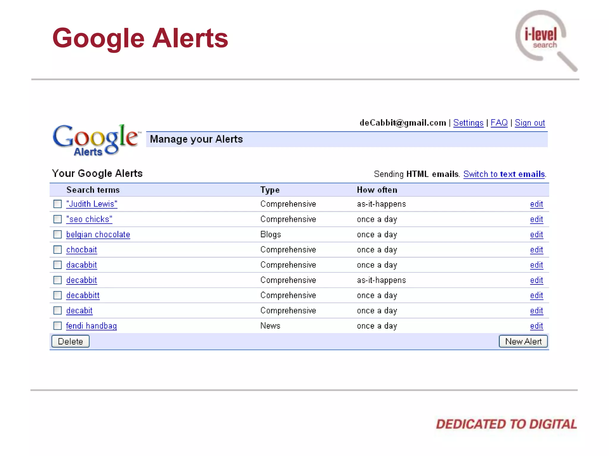Click Sign out

pos(530,123)
